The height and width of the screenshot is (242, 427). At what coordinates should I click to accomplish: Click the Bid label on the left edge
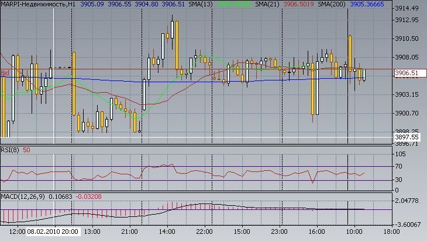point(5,73)
